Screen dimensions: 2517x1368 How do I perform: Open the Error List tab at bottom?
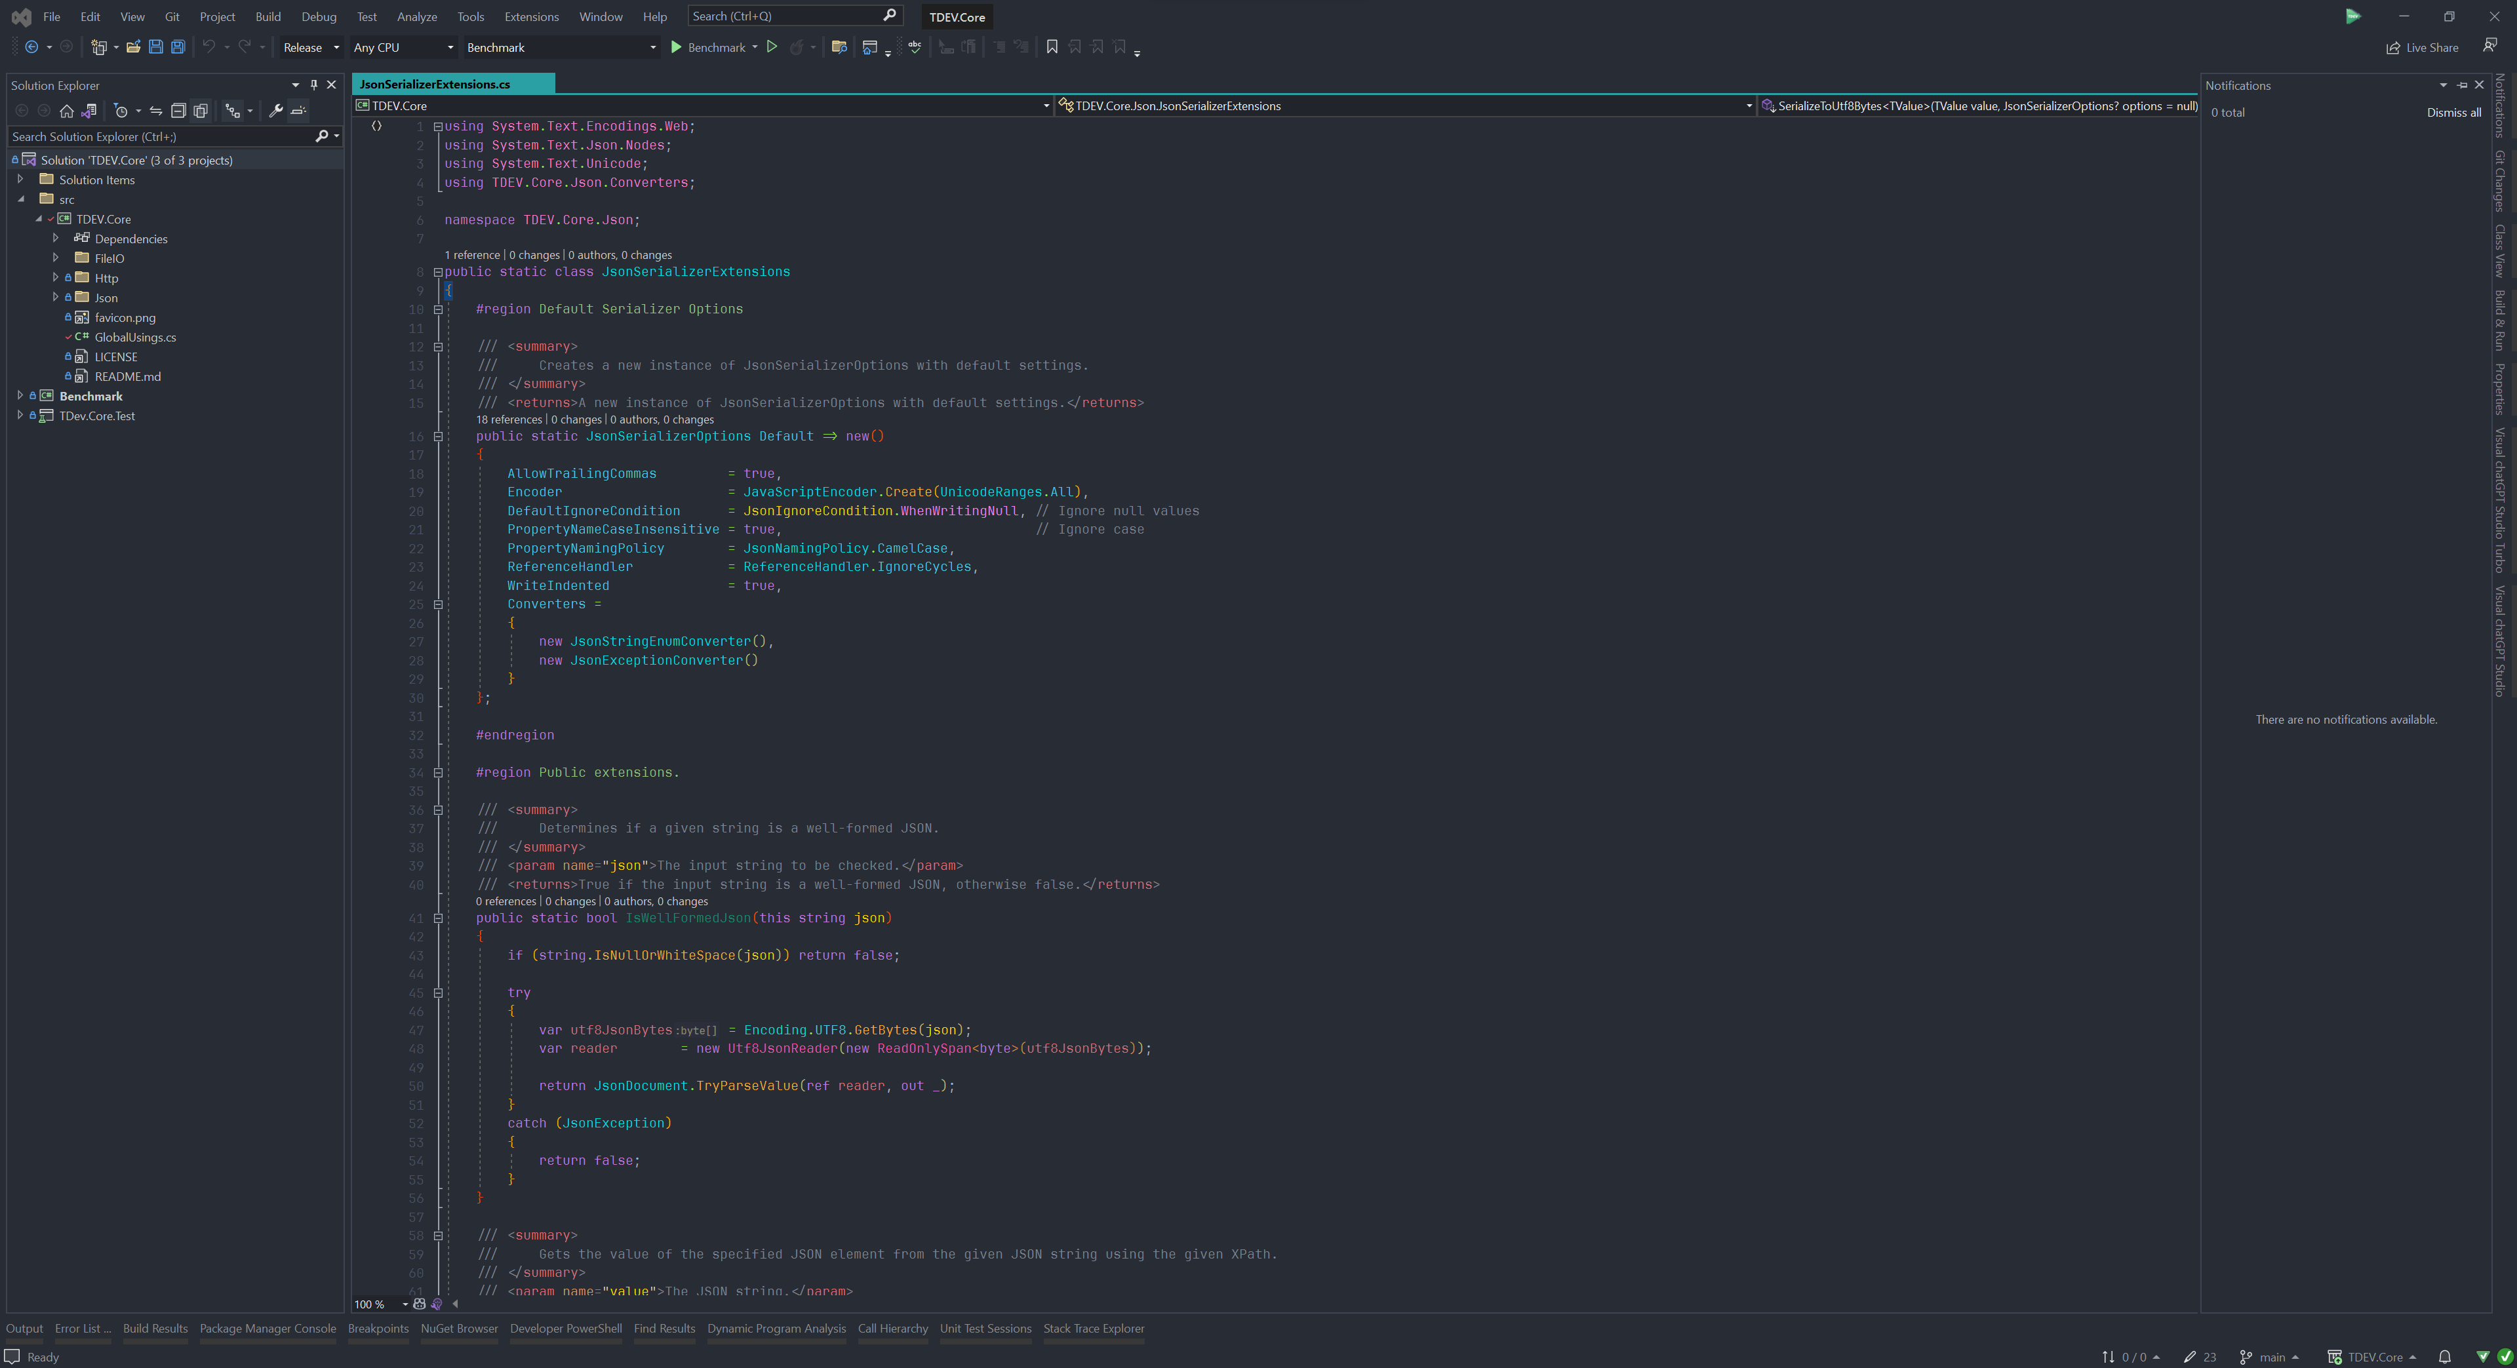(x=83, y=1329)
